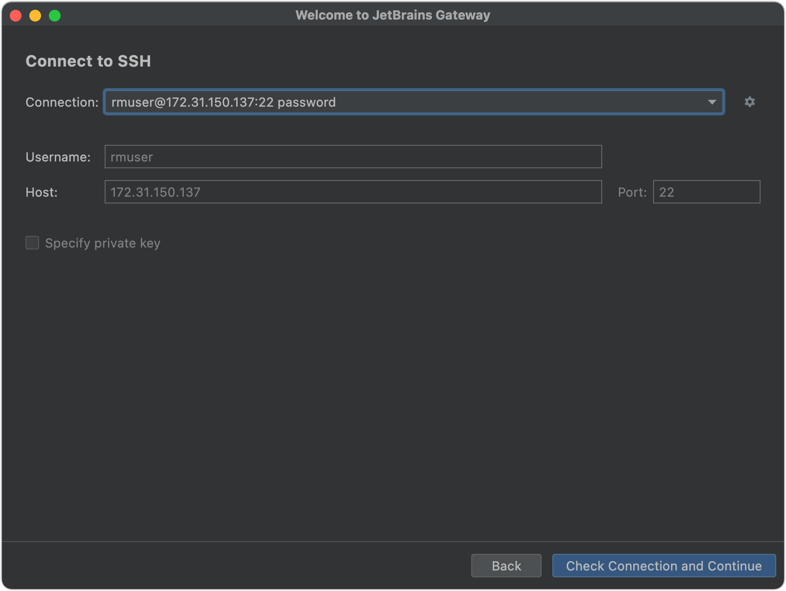Click the green zoom traffic light
Image resolution: width=786 pixels, height=591 pixels.
[x=54, y=15]
